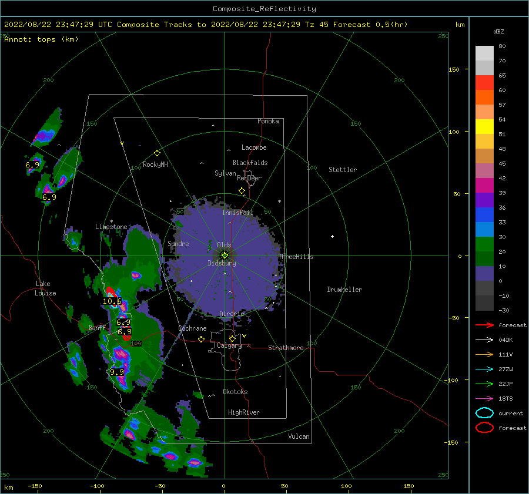Click the yellow diamond marker beside RockyMH
The image size is (529, 494).
click(157, 153)
